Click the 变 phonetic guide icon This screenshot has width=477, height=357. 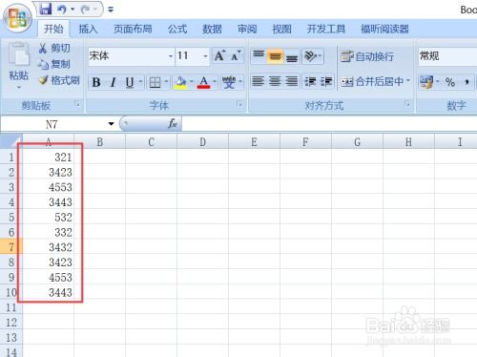[229, 82]
